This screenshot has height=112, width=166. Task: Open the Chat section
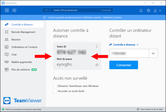pos(23,54)
